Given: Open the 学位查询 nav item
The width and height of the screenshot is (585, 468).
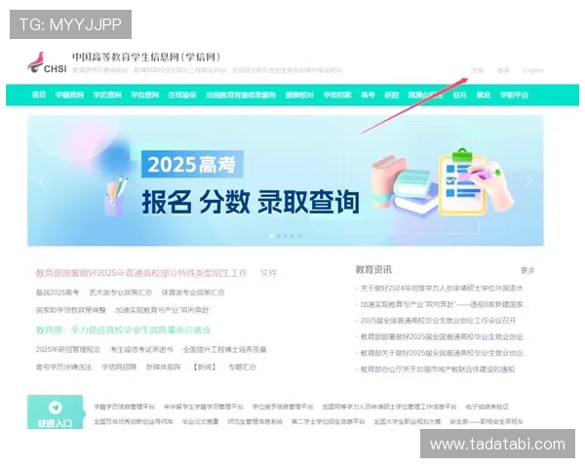Looking at the screenshot, I should (144, 95).
